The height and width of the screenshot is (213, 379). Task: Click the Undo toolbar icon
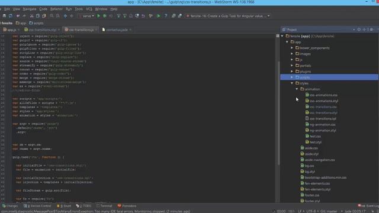[18, 16]
